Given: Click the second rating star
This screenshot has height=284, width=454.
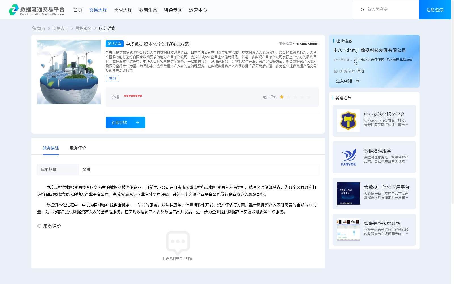Looking at the screenshot, I should tap(289, 97).
